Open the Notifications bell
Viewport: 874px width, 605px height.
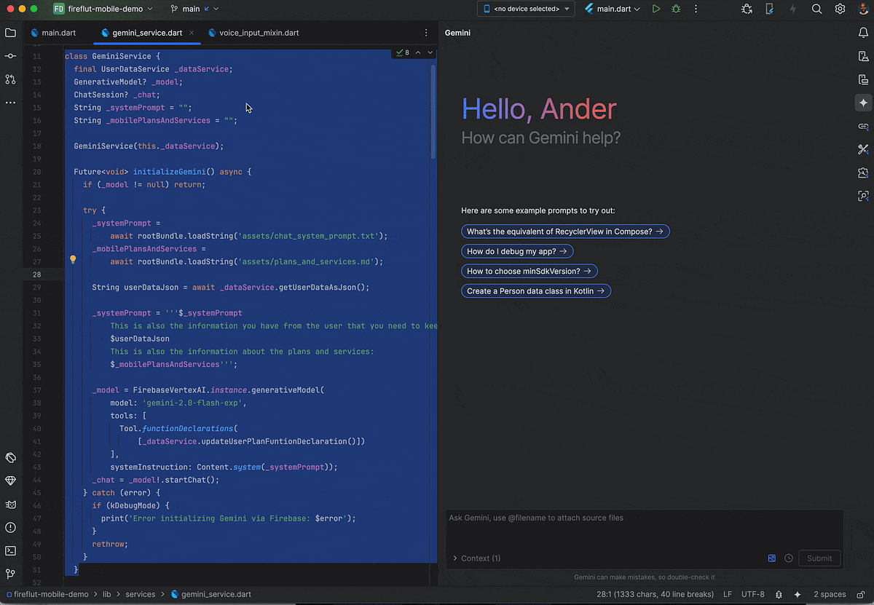[863, 33]
